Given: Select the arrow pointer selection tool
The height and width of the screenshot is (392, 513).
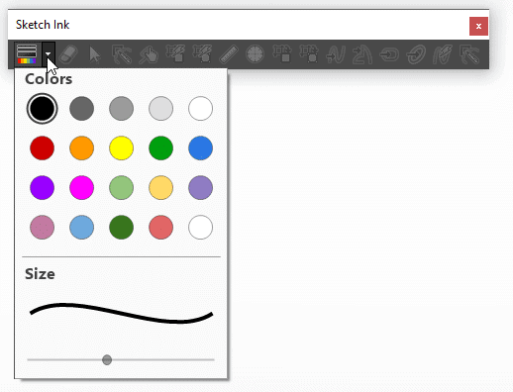Looking at the screenshot, I should [x=94, y=54].
